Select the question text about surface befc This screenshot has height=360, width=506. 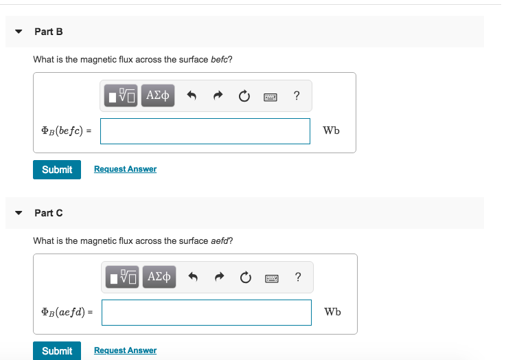tap(133, 60)
